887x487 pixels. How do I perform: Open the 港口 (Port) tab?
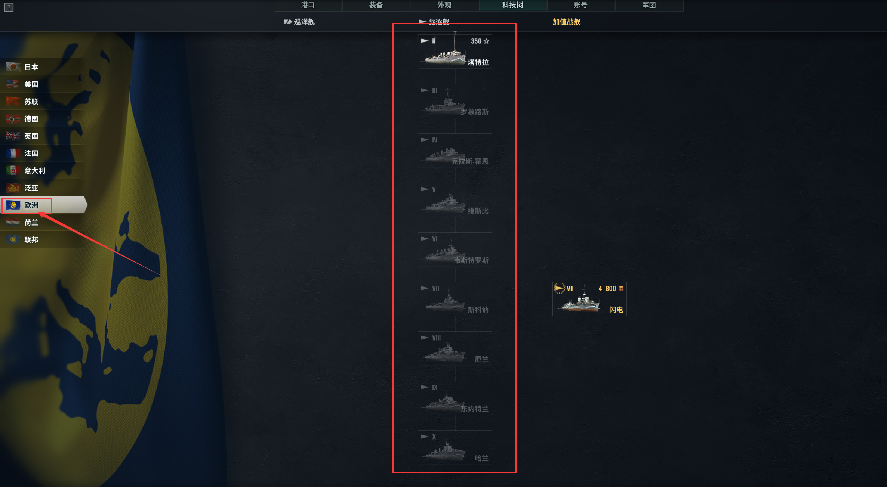(308, 5)
